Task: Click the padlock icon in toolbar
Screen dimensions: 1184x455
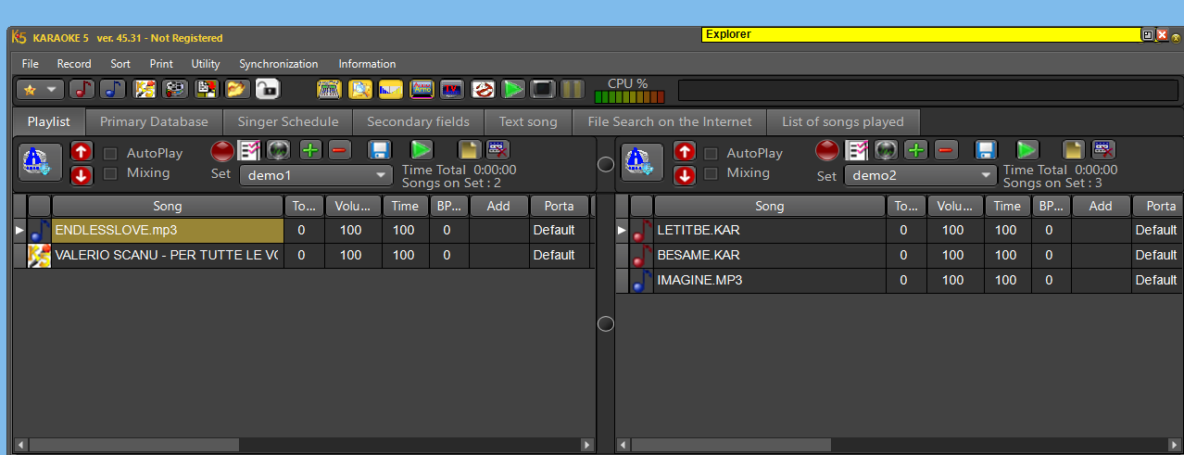Action: 268,90
